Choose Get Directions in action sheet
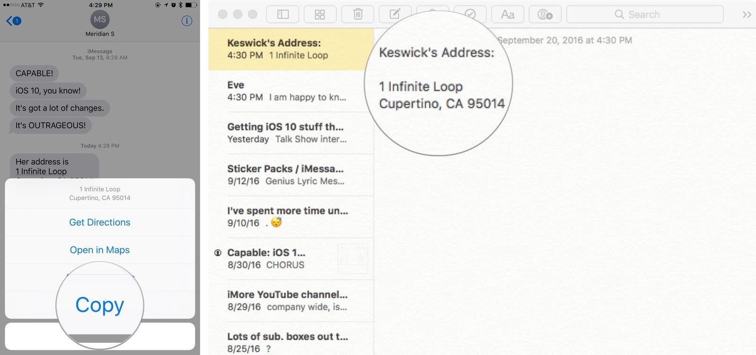This screenshot has height=355, width=756. tap(100, 222)
